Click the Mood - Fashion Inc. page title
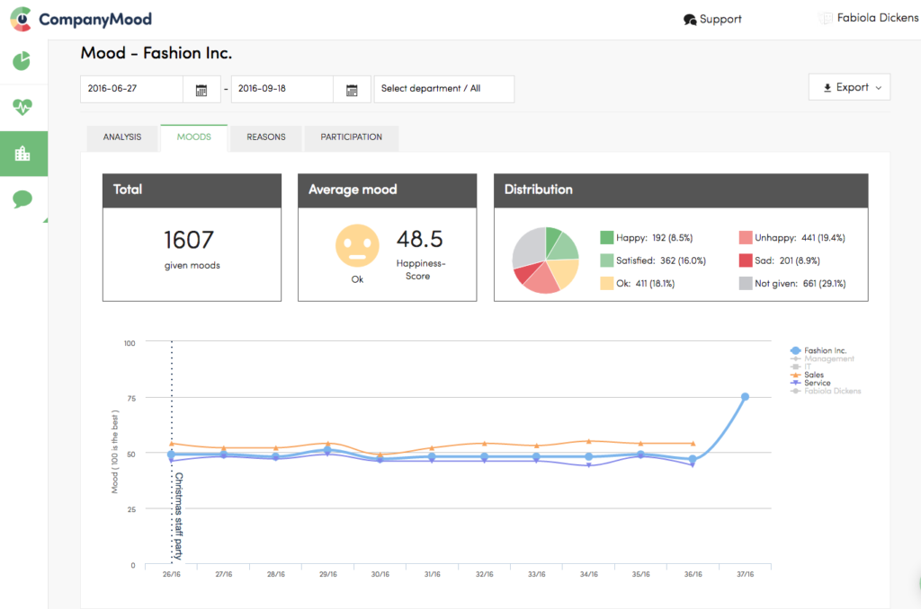Screen dimensions: 921x609 [156, 53]
